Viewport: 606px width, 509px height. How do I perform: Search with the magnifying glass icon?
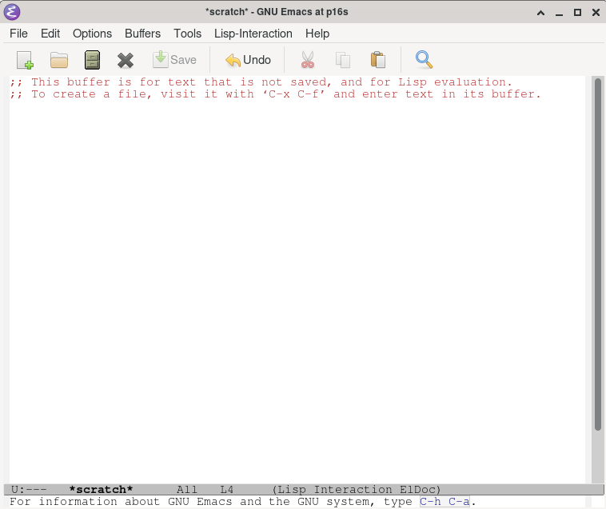tap(424, 60)
